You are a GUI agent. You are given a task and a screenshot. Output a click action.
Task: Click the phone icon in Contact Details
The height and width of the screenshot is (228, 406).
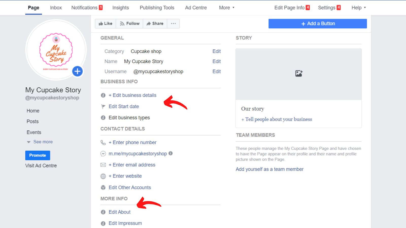[103, 143]
